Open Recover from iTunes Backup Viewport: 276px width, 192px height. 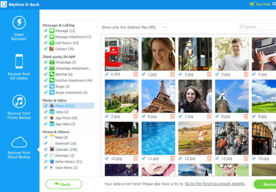19,107
